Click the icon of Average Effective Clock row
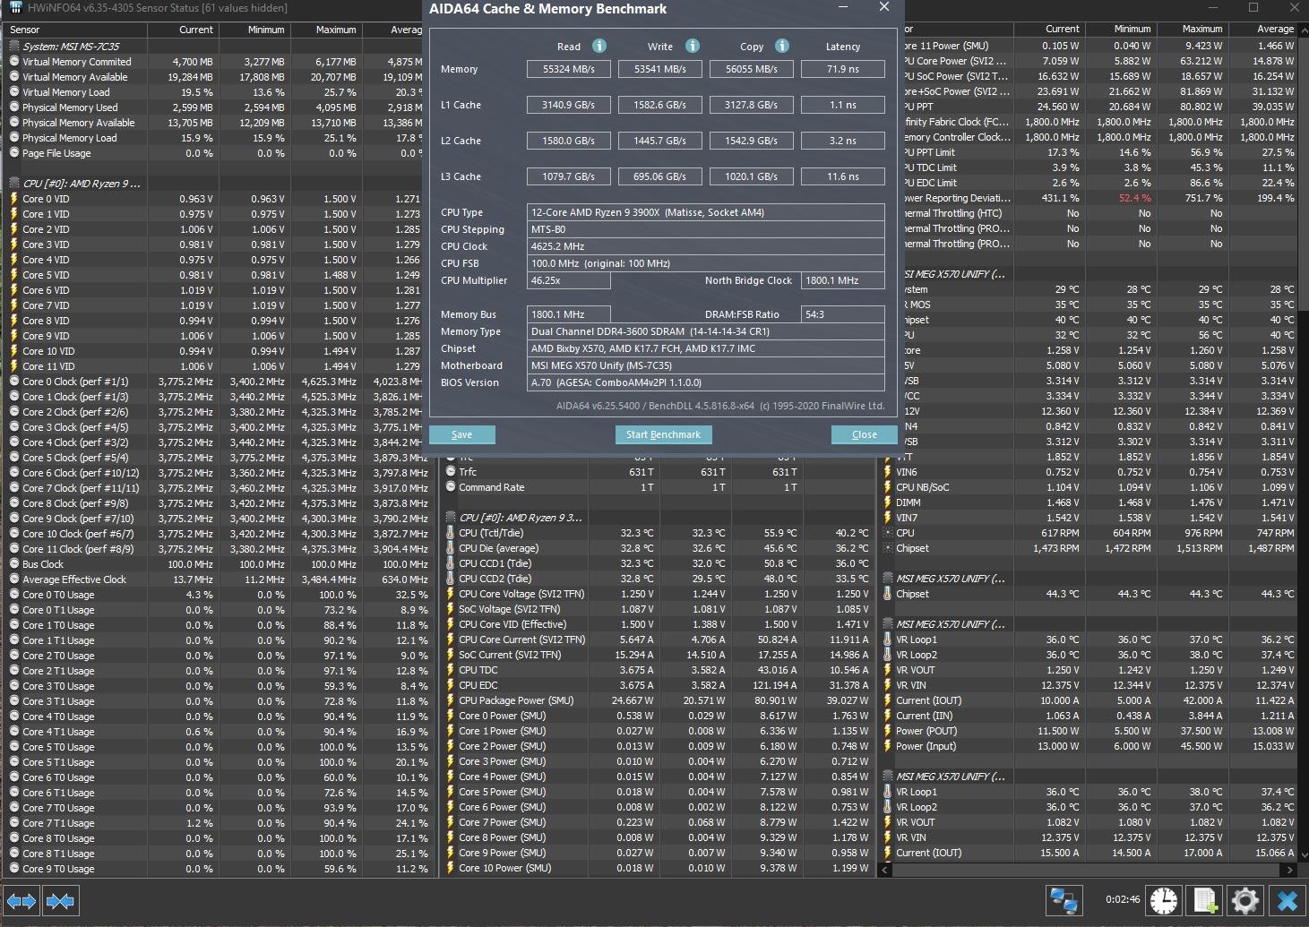1309x927 pixels. click(14, 579)
